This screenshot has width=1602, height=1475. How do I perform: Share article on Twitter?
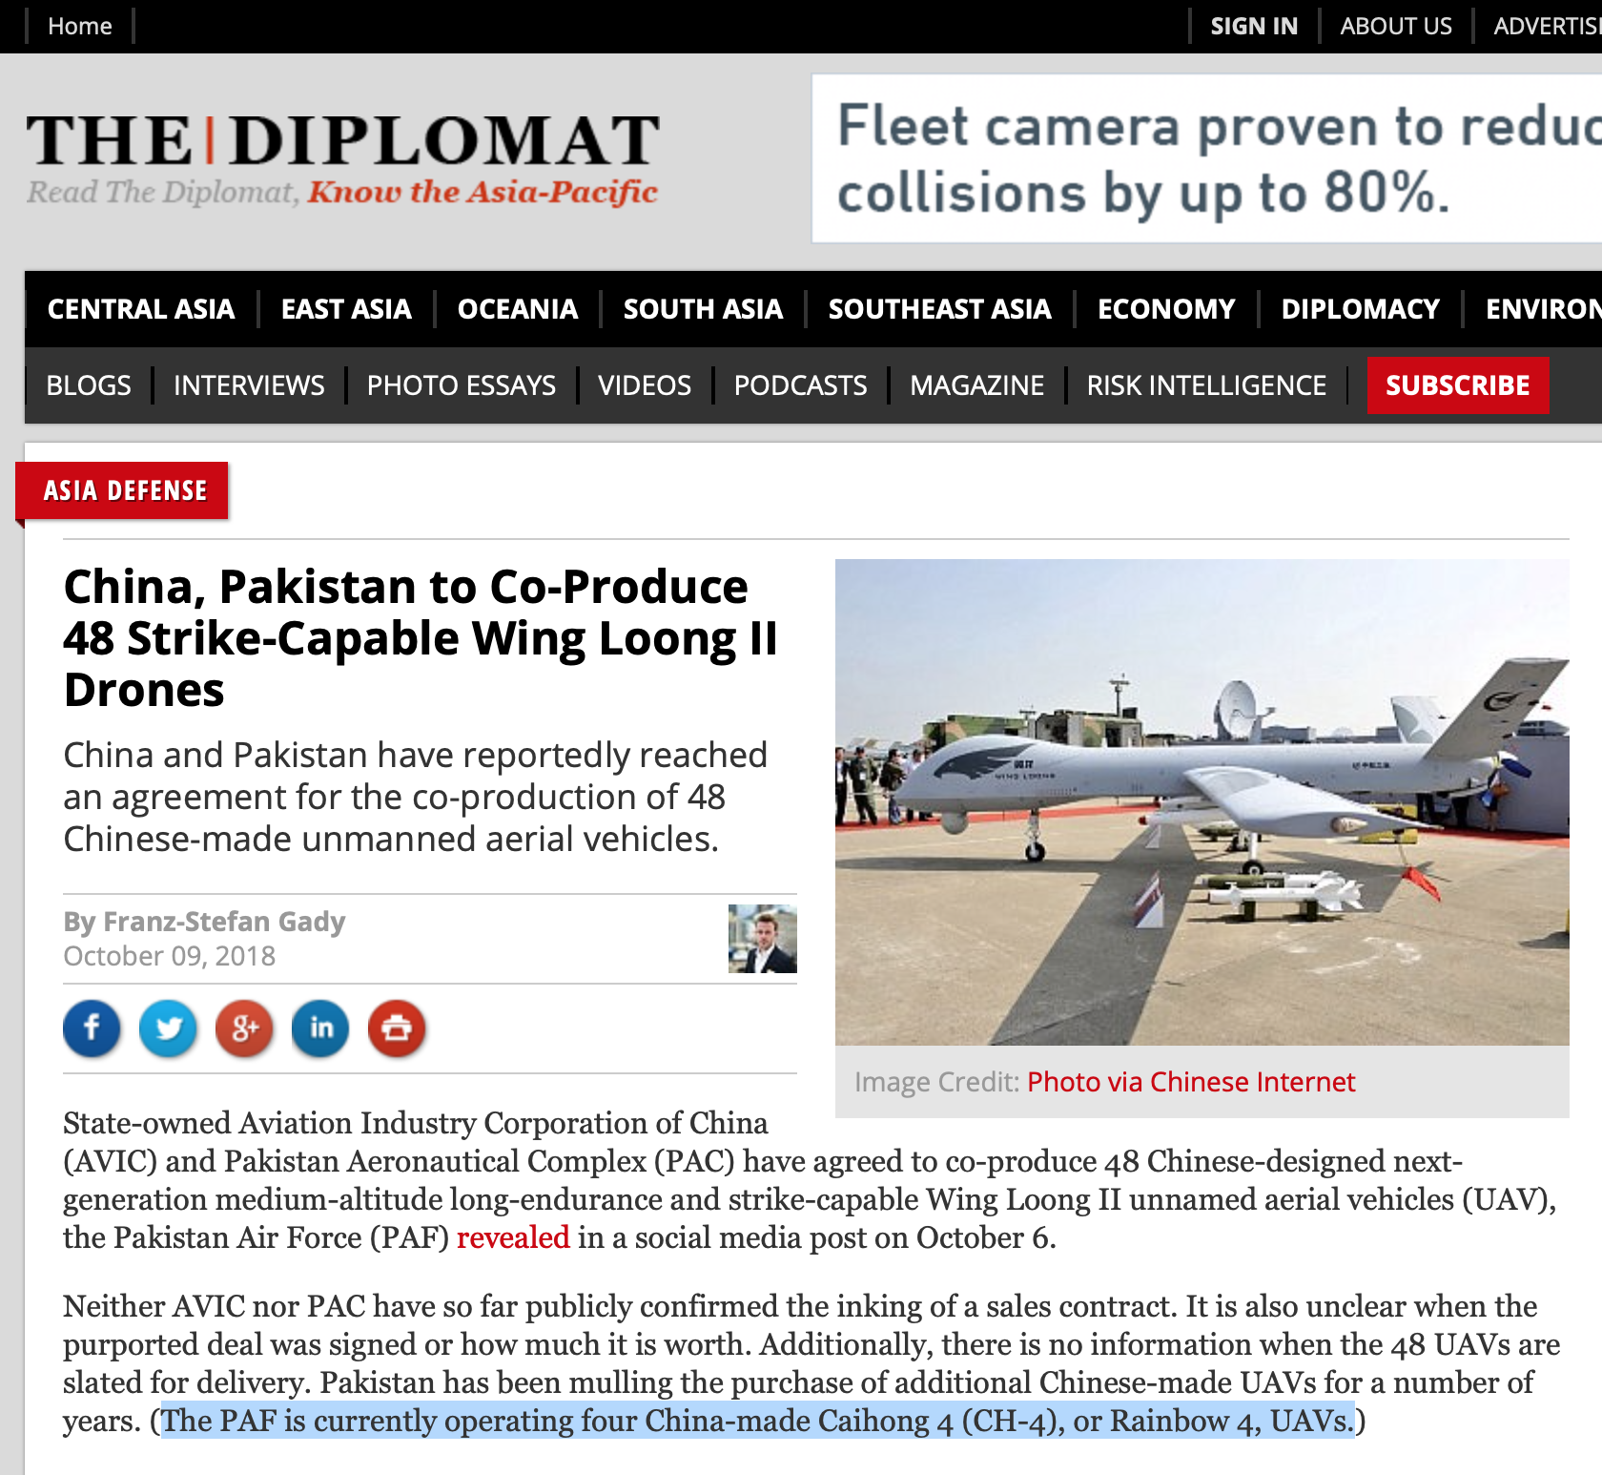point(168,1028)
